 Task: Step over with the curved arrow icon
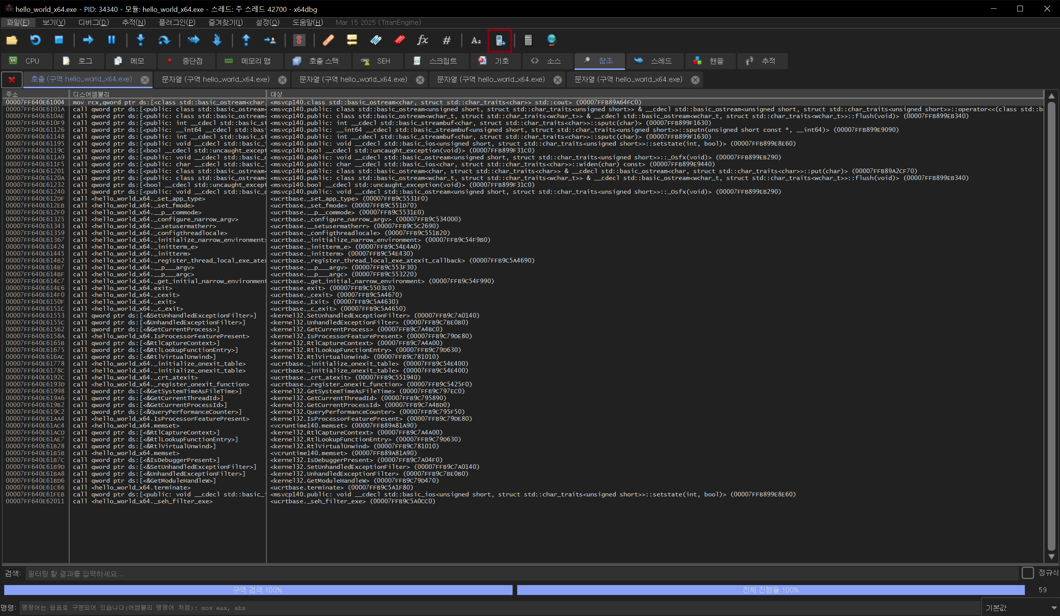(164, 40)
